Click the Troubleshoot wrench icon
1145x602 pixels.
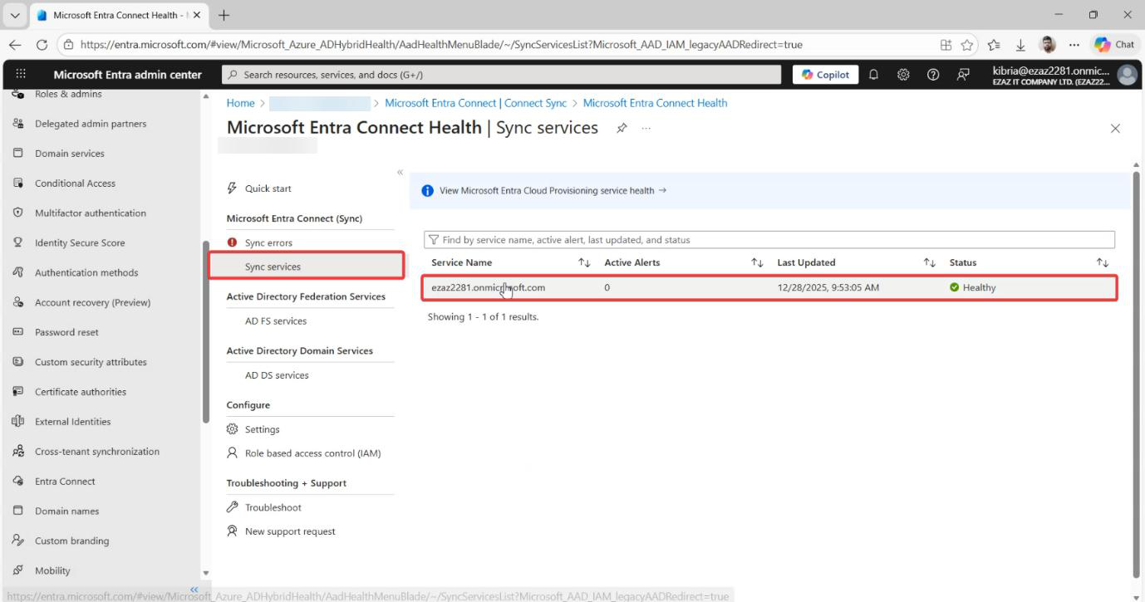pos(232,507)
